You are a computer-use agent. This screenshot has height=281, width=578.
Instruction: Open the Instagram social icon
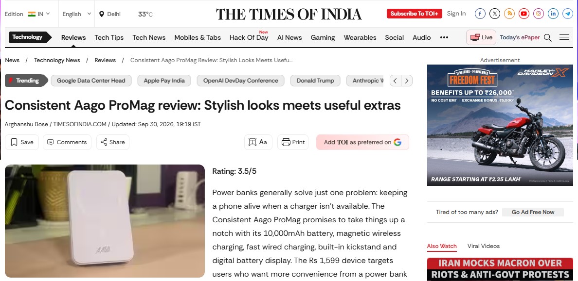tap(539, 14)
